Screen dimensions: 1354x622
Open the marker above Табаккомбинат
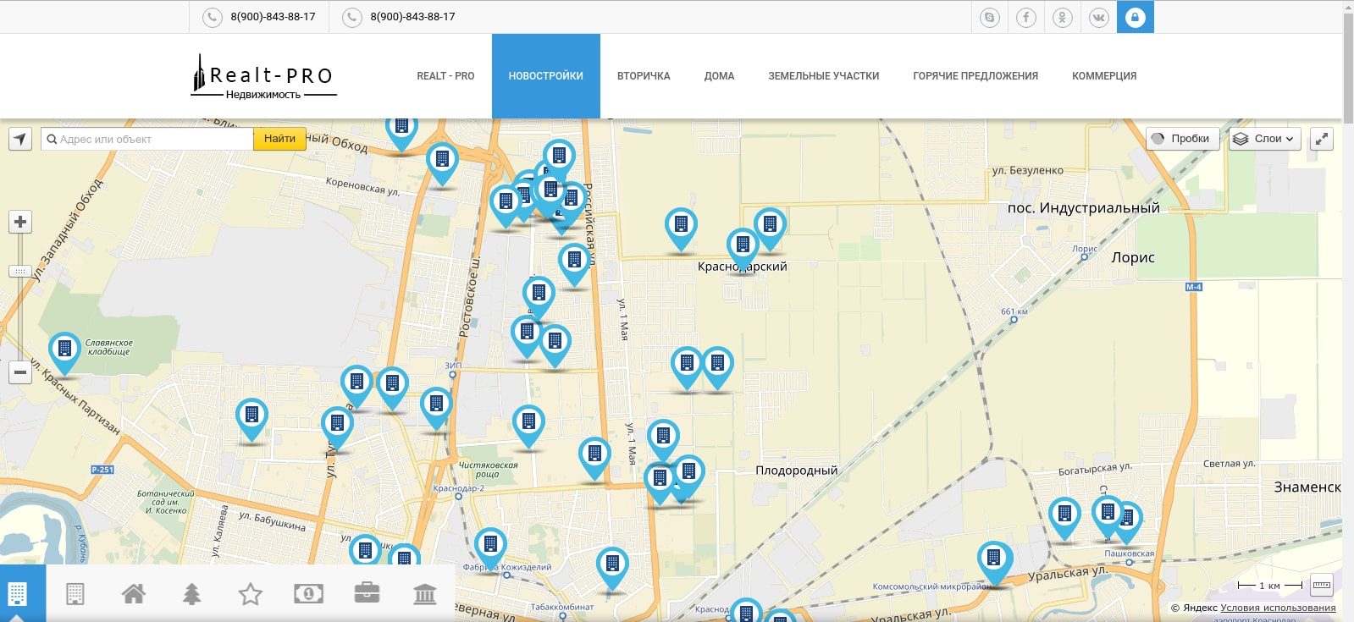tap(612, 569)
